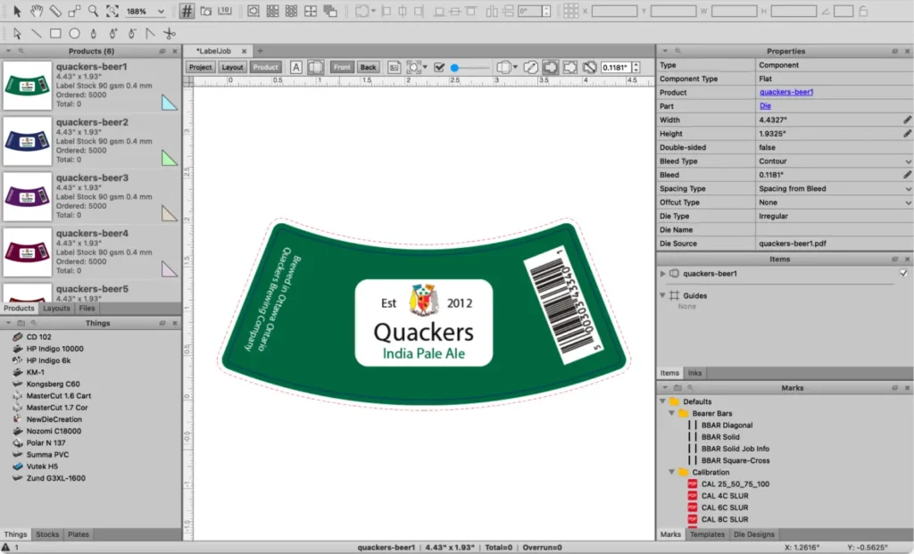
Task: Select the Zoom tool in the toolbar
Action: tap(93, 12)
